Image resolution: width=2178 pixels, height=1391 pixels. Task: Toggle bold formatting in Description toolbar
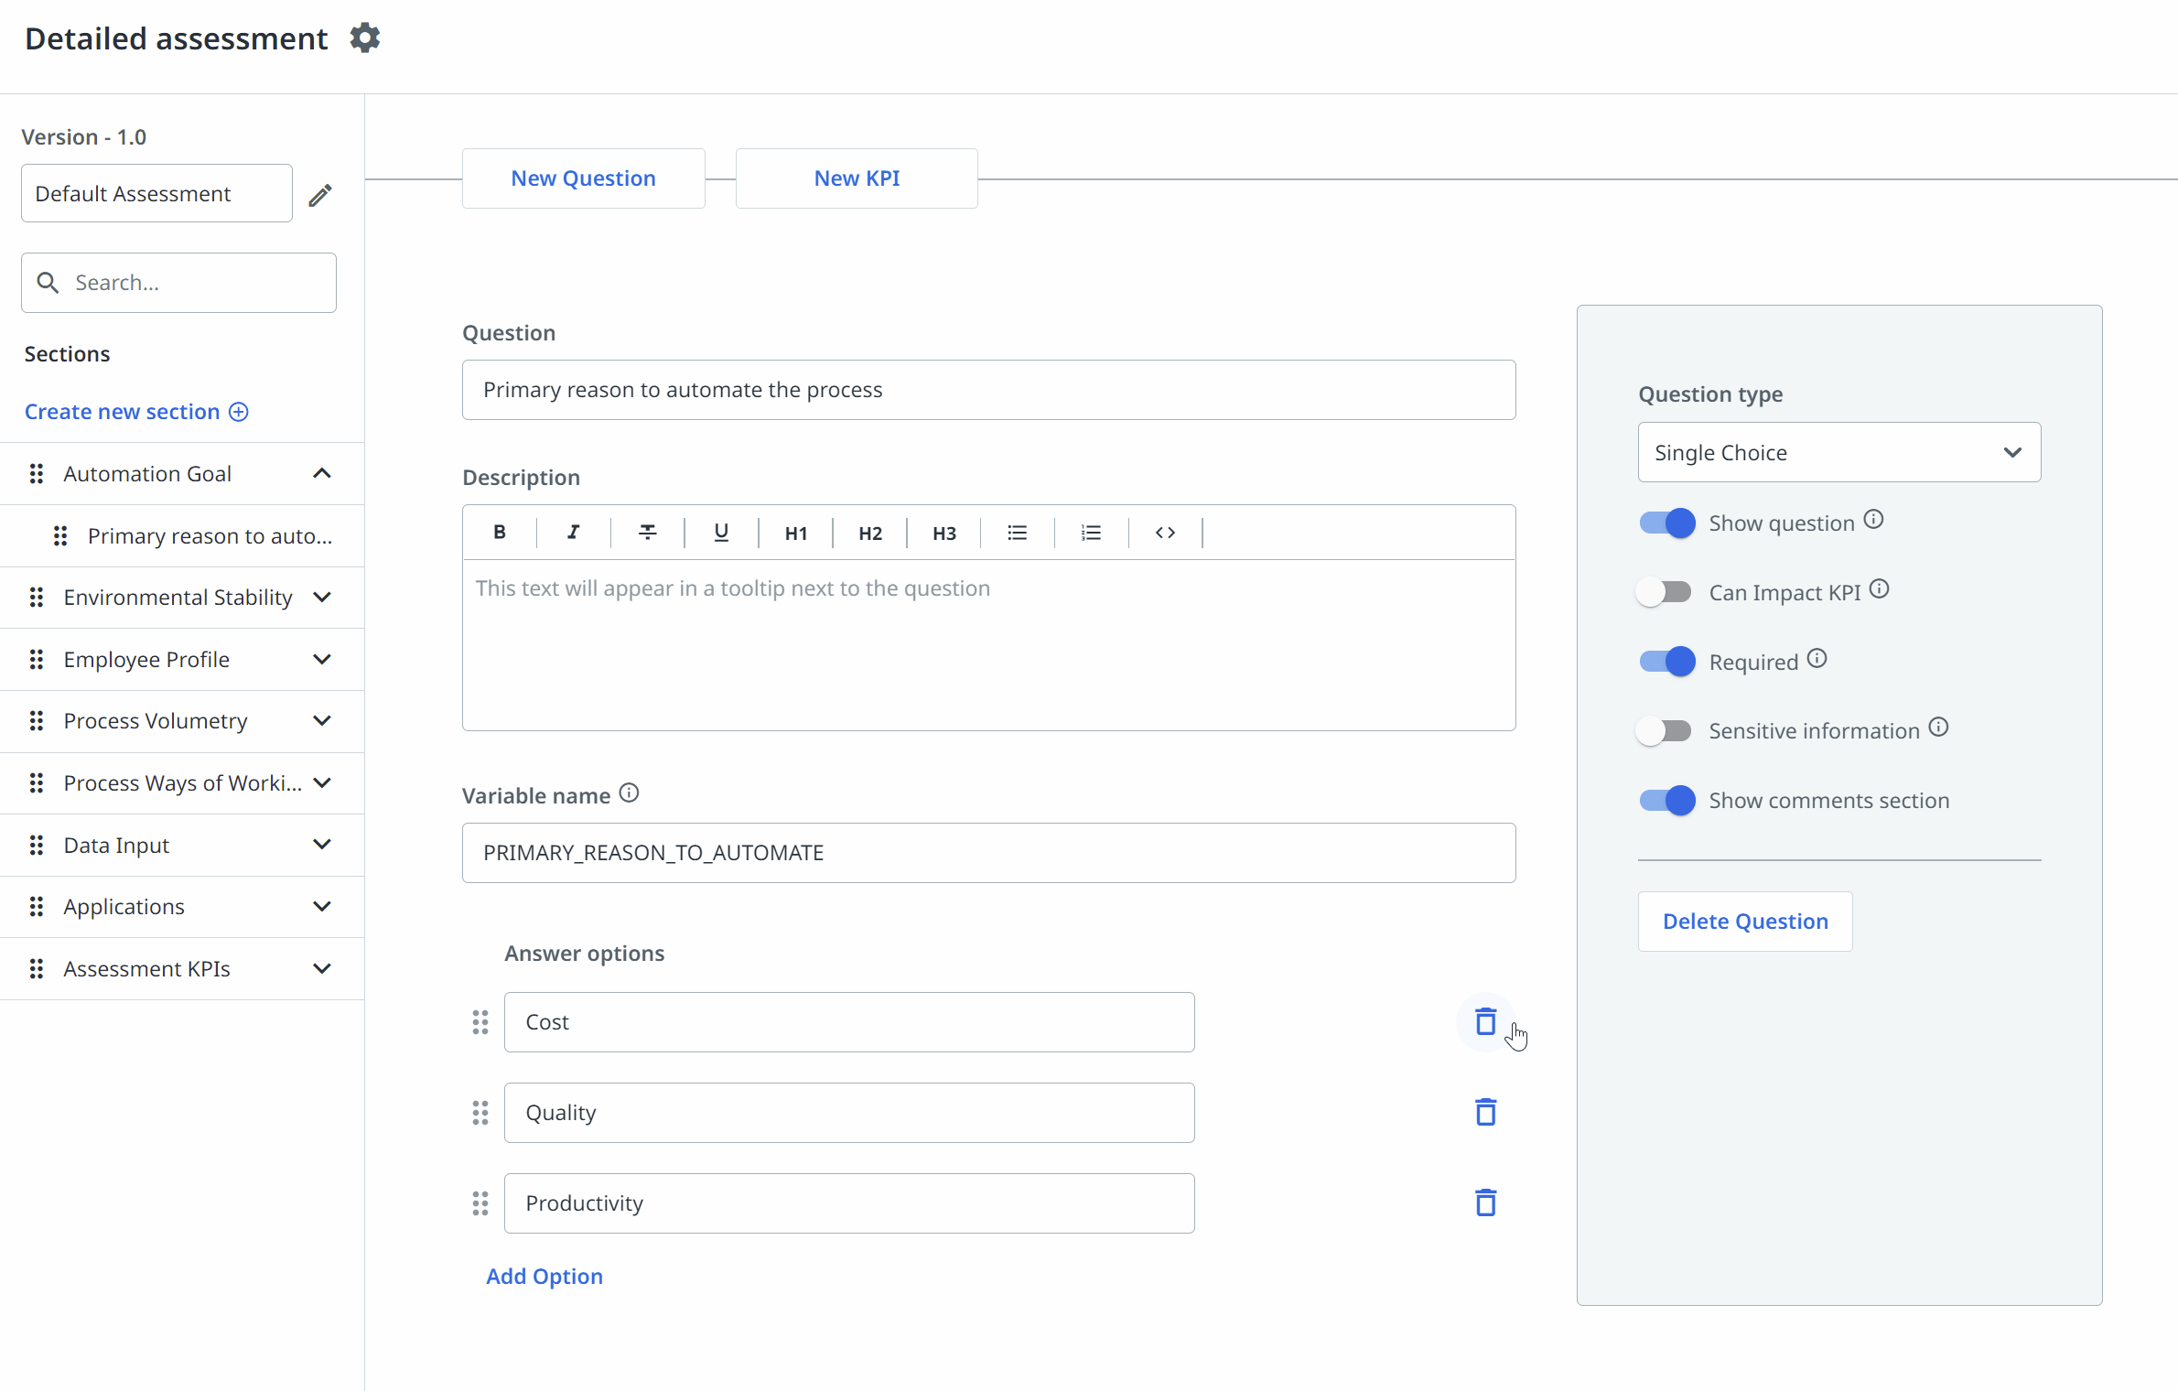pos(500,533)
